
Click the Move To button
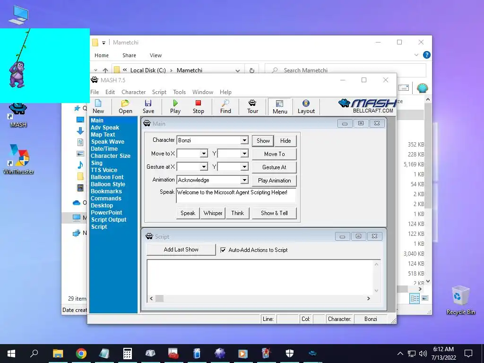coord(275,154)
